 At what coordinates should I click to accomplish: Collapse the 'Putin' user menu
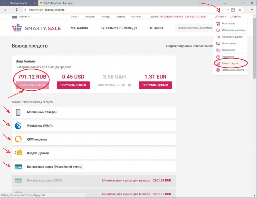point(221,17)
